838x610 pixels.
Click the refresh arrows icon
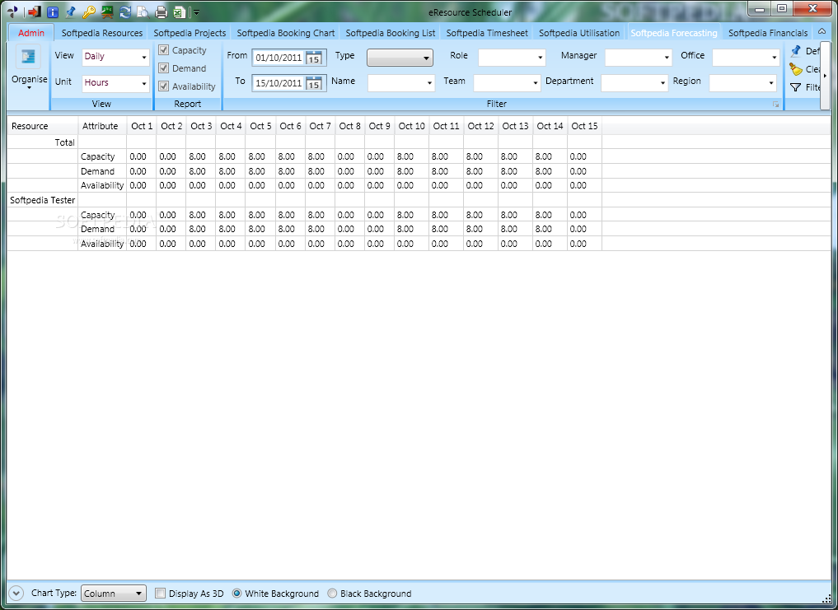coord(125,12)
